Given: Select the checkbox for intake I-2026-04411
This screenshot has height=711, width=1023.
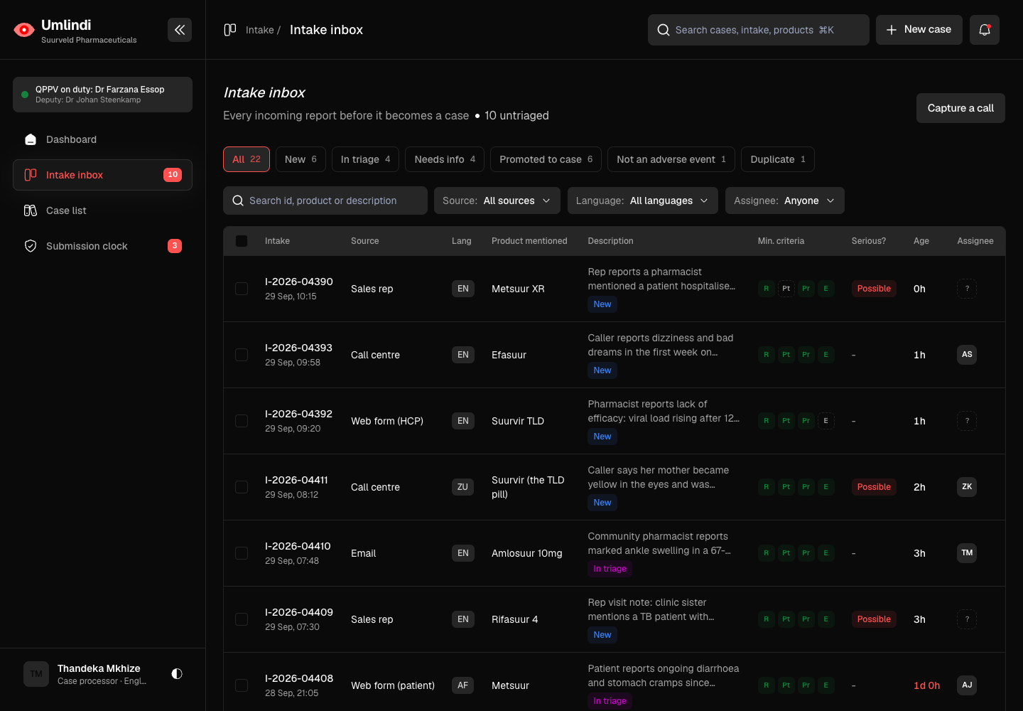Looking at the screenshot, I should coord(242,487).
